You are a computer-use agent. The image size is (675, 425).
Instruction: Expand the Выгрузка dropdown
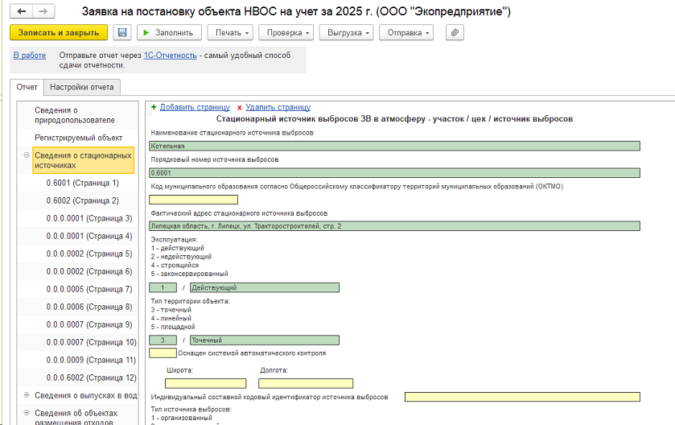point(345,33)
